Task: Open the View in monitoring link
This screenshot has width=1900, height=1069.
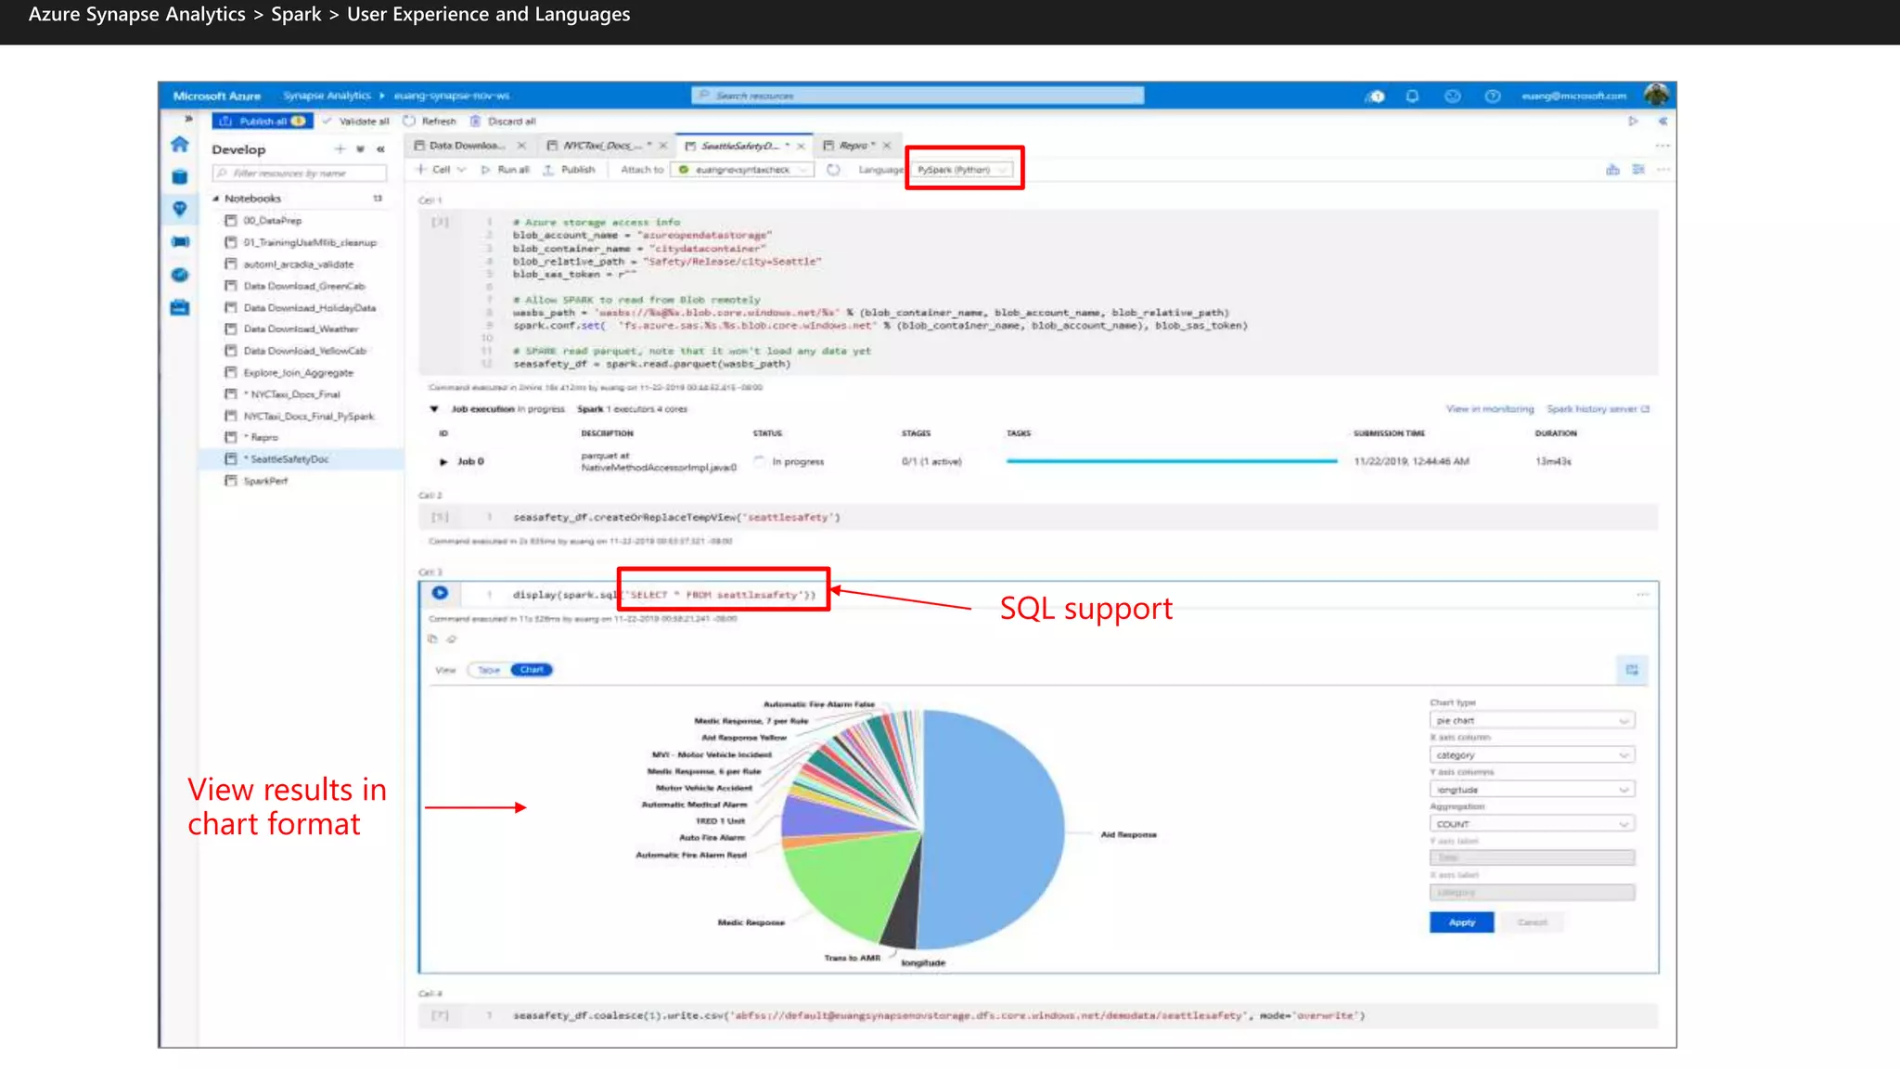Action: coord(1489,409)
